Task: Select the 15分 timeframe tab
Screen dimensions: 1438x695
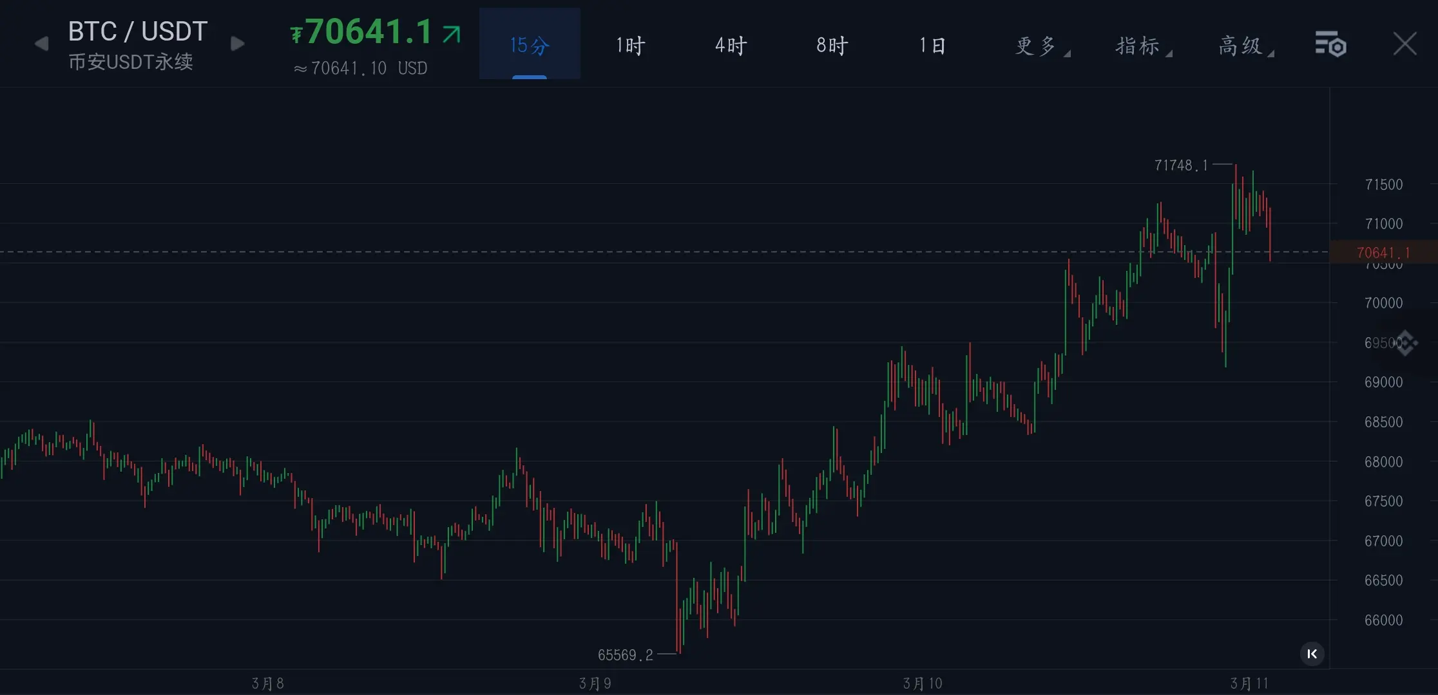Action: [530, 45]
